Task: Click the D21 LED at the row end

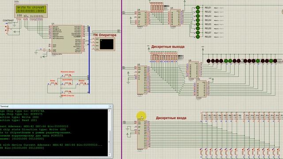Action: tap(275, 61)
